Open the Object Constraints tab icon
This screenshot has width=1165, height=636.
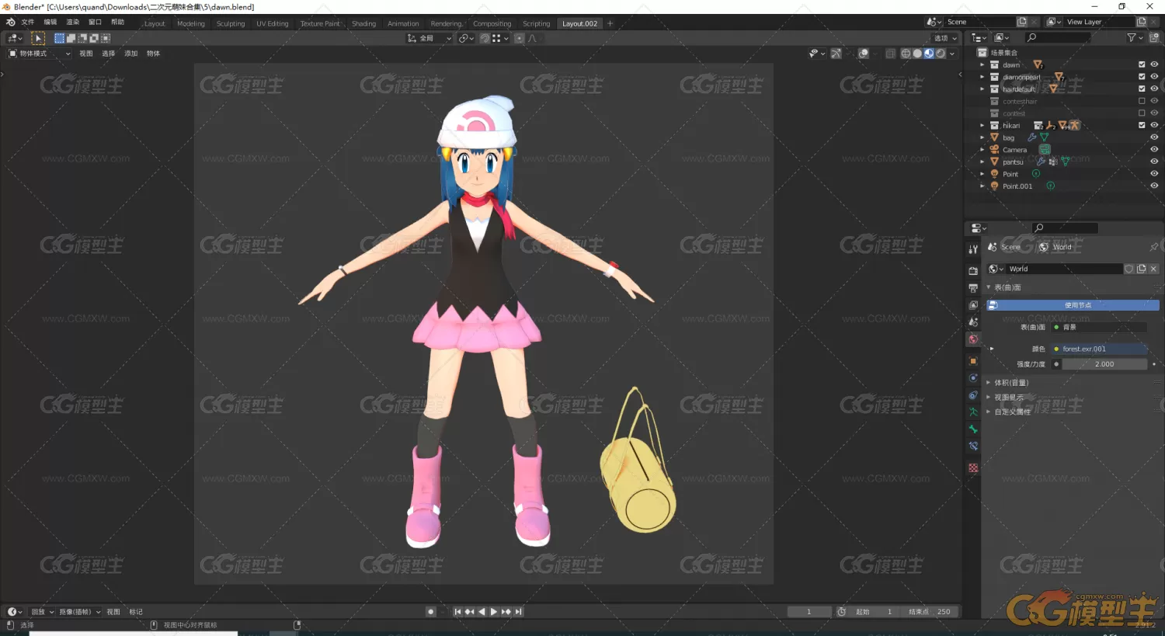tap(973, 395)
